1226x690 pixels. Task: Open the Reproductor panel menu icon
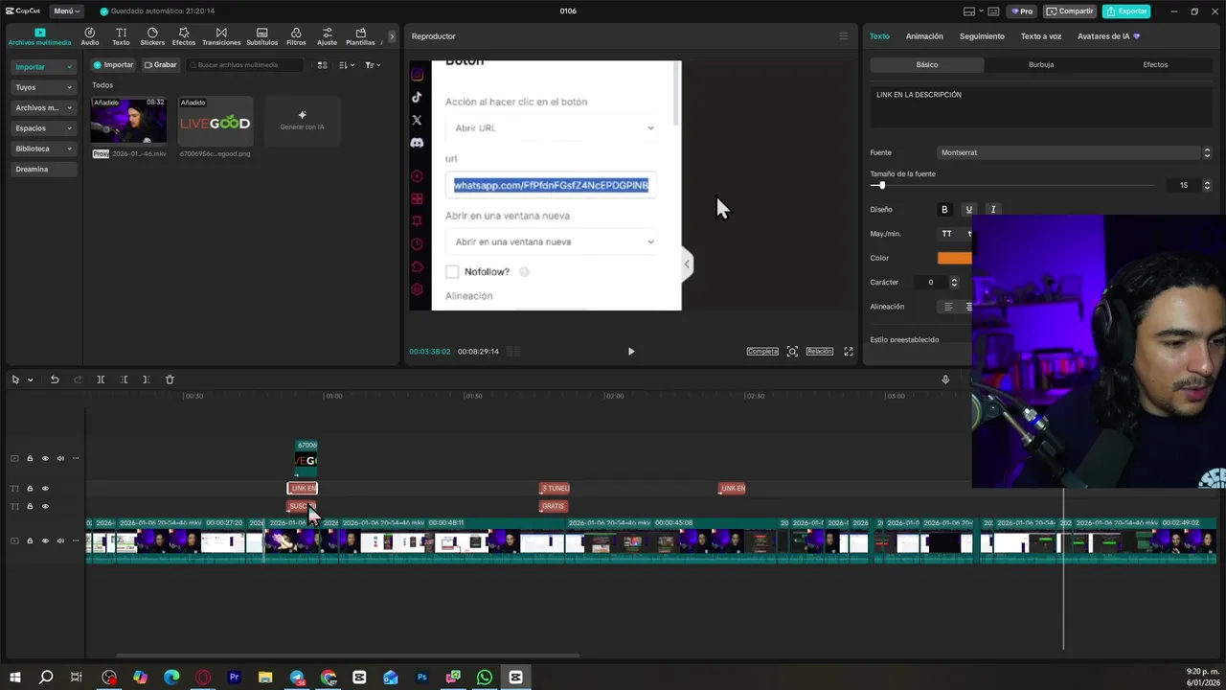pos(843,36)
